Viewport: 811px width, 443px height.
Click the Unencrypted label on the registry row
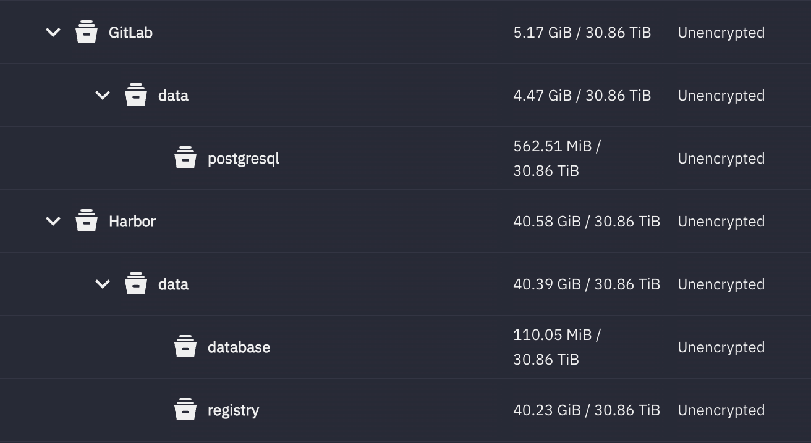[721, 410]
